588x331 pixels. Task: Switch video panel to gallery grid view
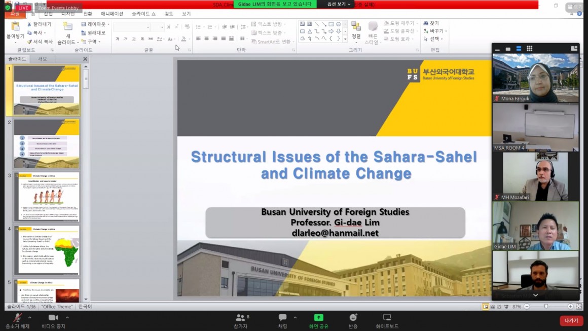530,48
